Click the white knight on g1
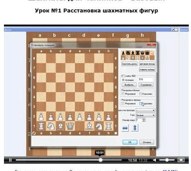This screenshot has width=191, height=171. tap(99, 126)
